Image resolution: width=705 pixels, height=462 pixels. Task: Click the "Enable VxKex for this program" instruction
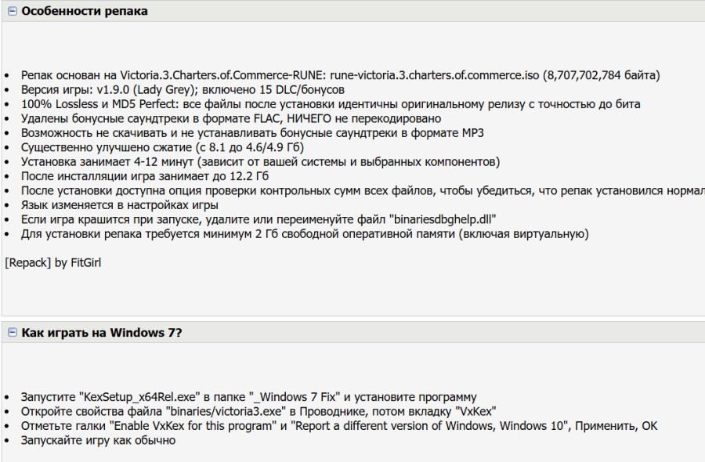[339, 426]
